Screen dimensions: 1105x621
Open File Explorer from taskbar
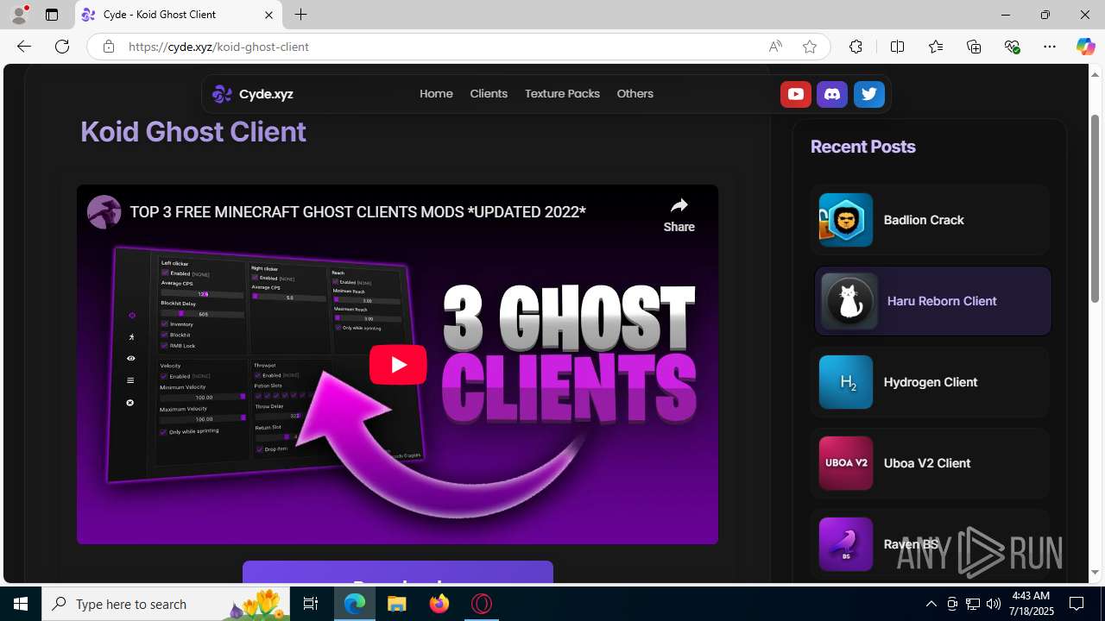[x=397, y=604]
